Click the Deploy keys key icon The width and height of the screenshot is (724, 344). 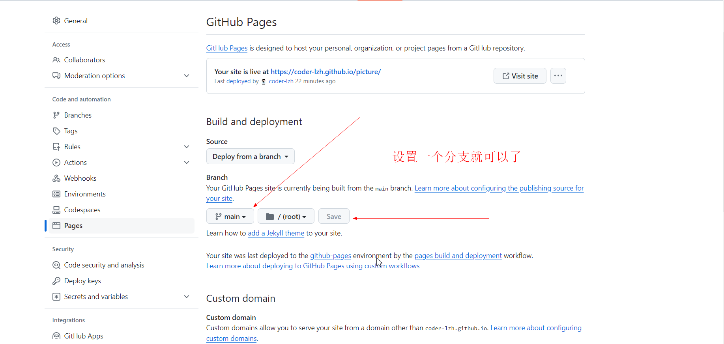(56, 281)
